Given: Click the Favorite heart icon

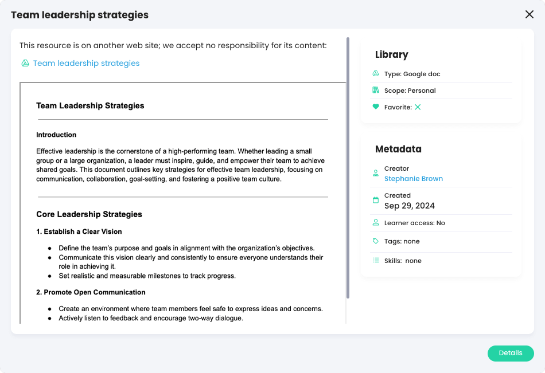Looking at the screenshot, I should [376, 107].
